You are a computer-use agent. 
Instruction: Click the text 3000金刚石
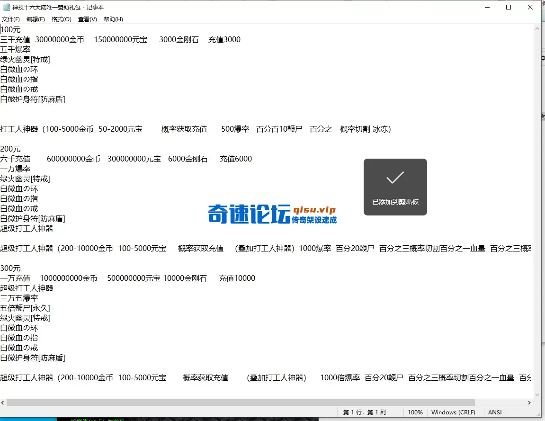tap(179, 40)
